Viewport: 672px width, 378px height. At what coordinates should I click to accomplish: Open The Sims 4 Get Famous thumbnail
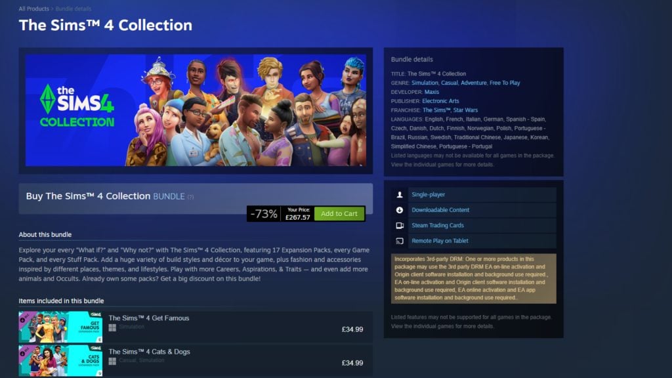click(60, 327)
